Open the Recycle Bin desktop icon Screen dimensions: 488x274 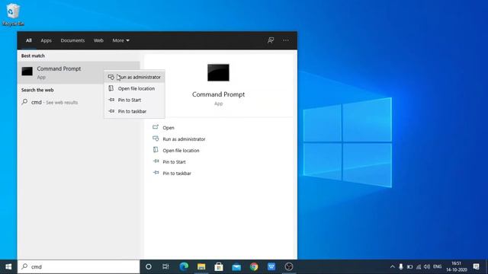tap(13, 14)
